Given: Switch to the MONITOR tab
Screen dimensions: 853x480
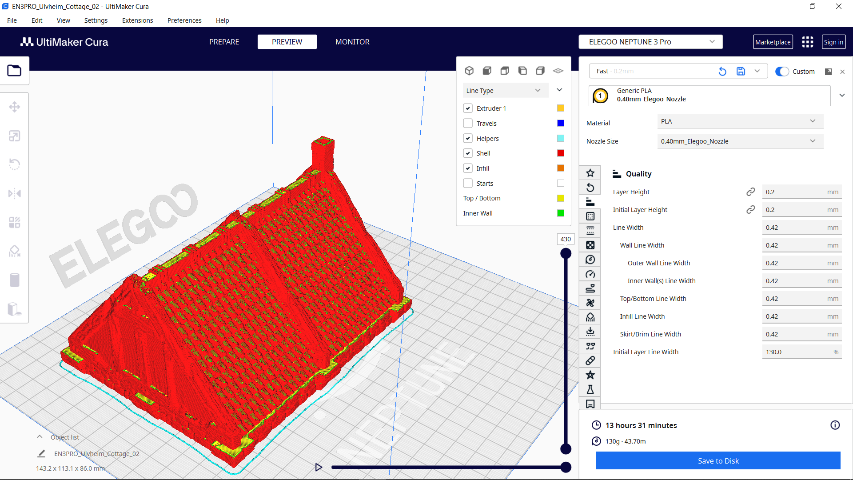Looking at the screenshot, I should (352, 41).
